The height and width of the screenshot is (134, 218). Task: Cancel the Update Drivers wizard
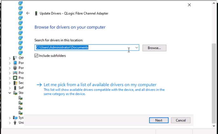[181, 120]
